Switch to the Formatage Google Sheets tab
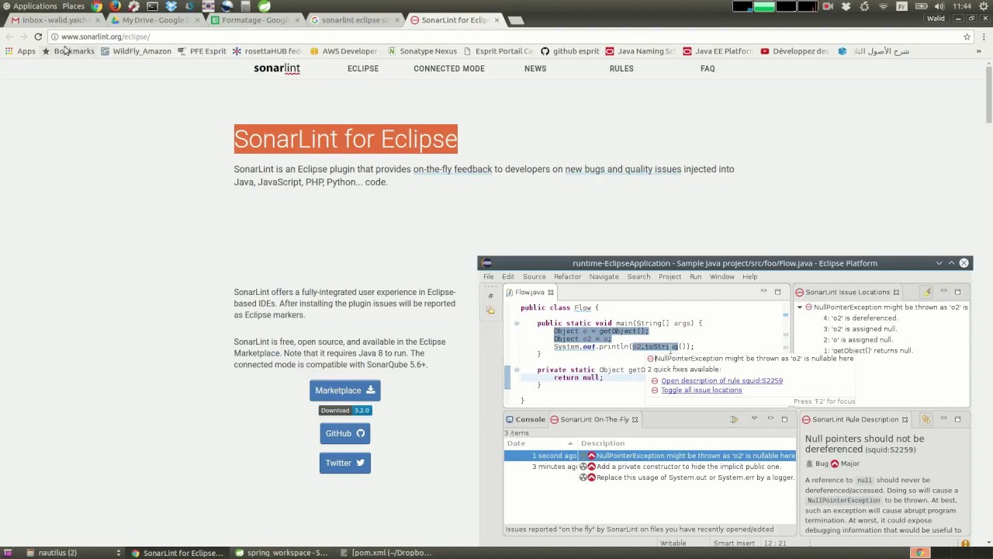This screenshot has width=993, height=559. point(253,20)
